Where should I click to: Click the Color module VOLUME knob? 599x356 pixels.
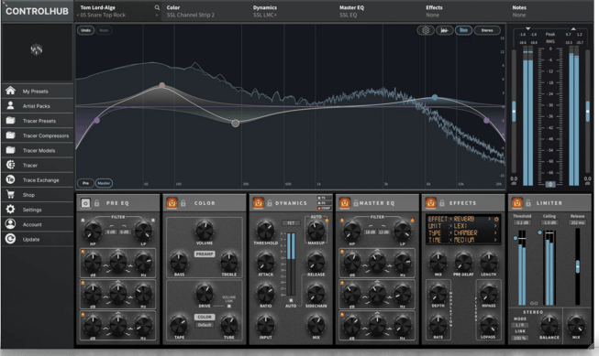[x=205, y=230]
